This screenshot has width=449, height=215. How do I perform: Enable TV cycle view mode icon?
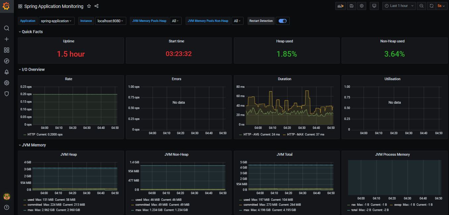pos(374,6)
